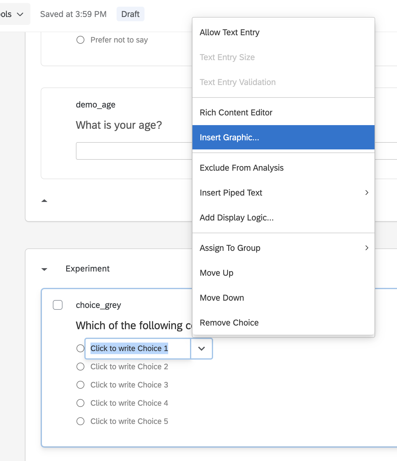The width and height of the screenshot is (397, 461).
Task: Choose Move Down in the choice menu
Action: click(283, 298)
